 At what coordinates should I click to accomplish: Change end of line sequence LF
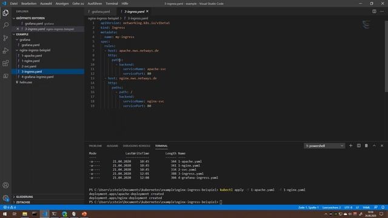[x=357, y=207]
